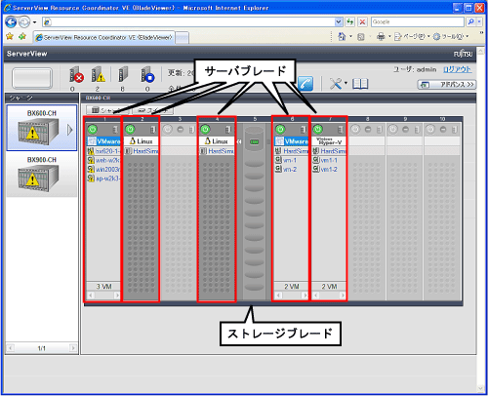
Task: Click Linux OS label in slot 4
Action: point(217,141)
